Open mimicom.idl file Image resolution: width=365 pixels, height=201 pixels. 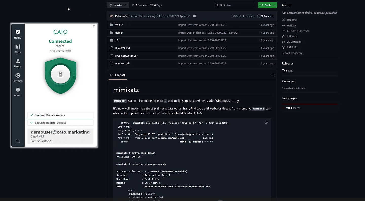[122, 63]
